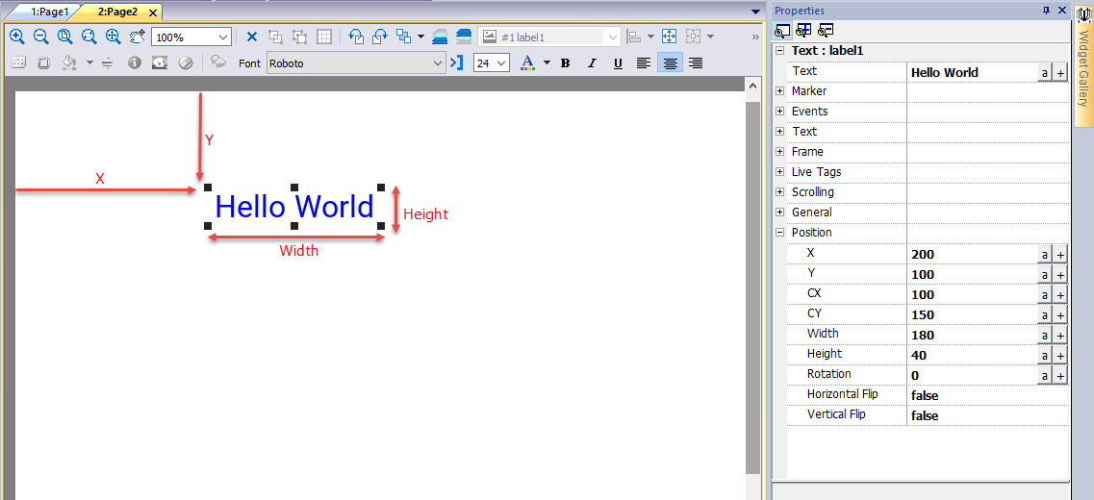Click the rotate counter-clockwise icon
The width and height of the screenshot is (1094, 500).
357,37
